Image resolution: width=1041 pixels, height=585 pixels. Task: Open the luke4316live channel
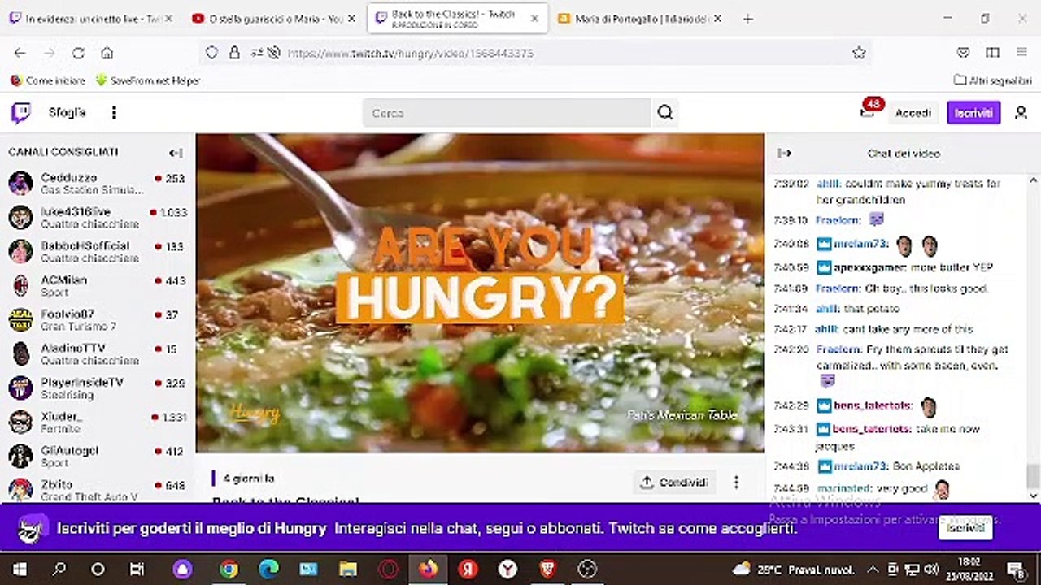[x=98, y=217]
